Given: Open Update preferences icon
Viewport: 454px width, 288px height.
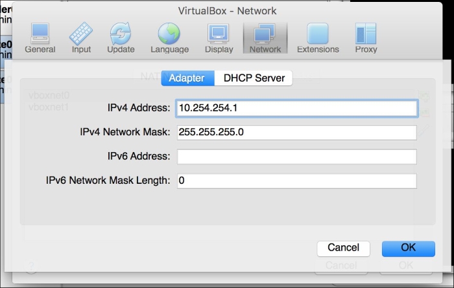Looking at the screenshot, I should 121,38.
